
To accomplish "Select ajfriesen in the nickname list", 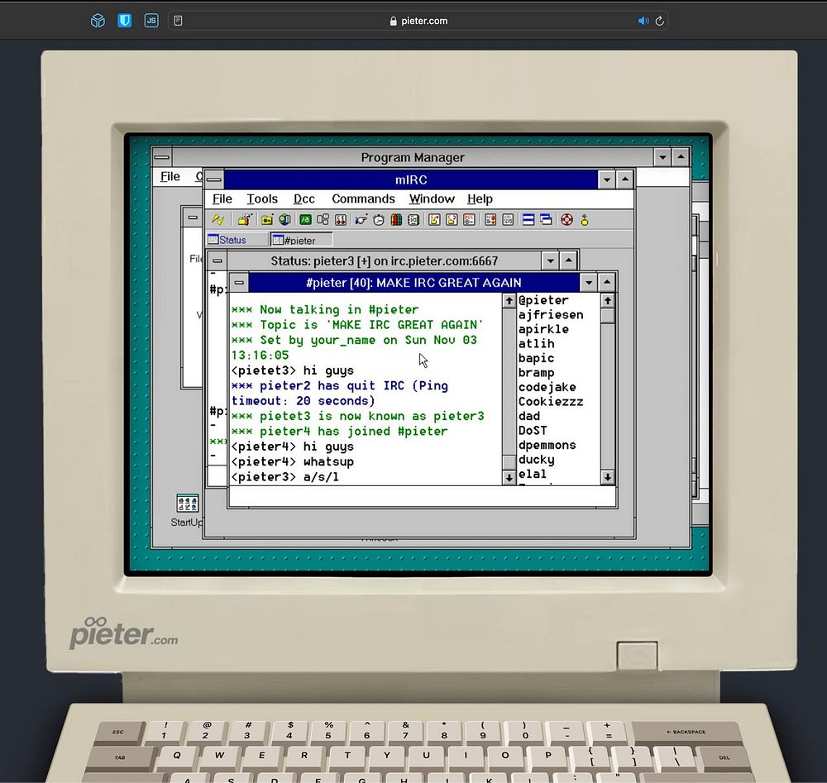I will 551,315.
